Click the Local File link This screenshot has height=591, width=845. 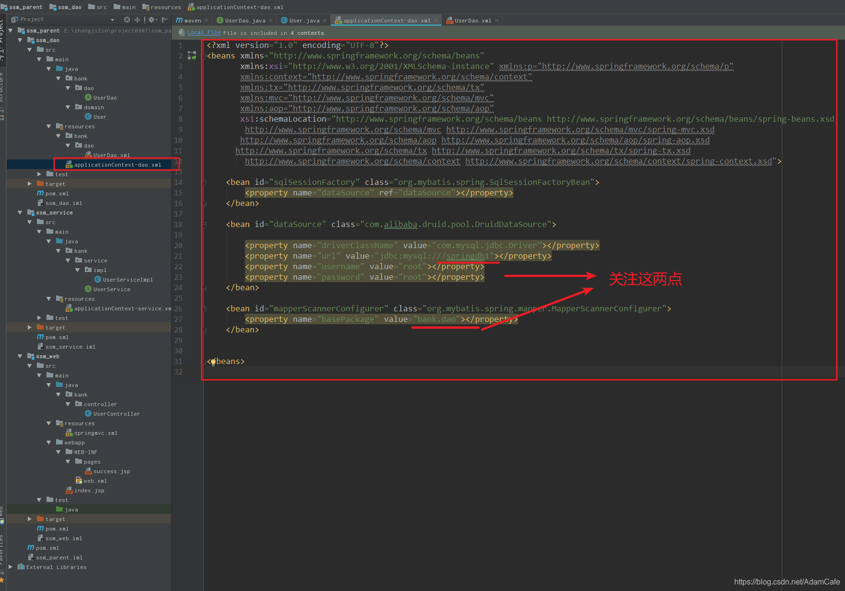[204, 33]
